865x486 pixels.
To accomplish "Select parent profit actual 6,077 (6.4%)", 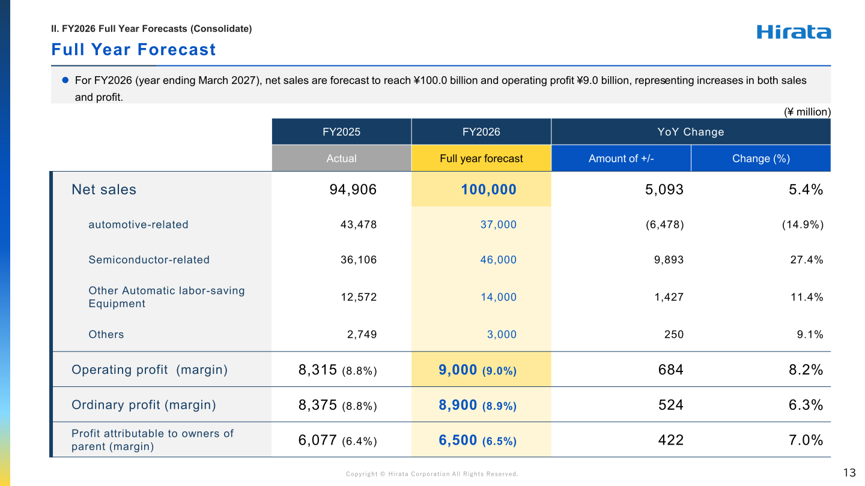I will coord(338,440).
